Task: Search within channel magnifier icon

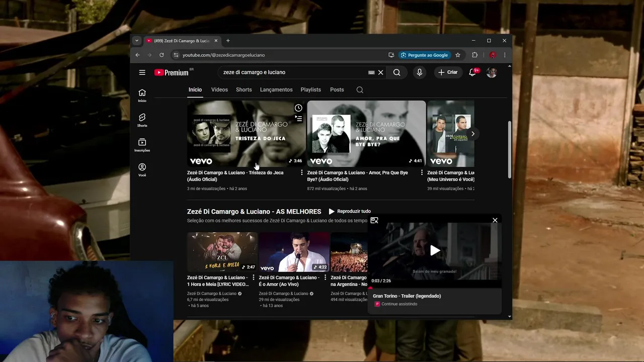Action: pos(360,89)
